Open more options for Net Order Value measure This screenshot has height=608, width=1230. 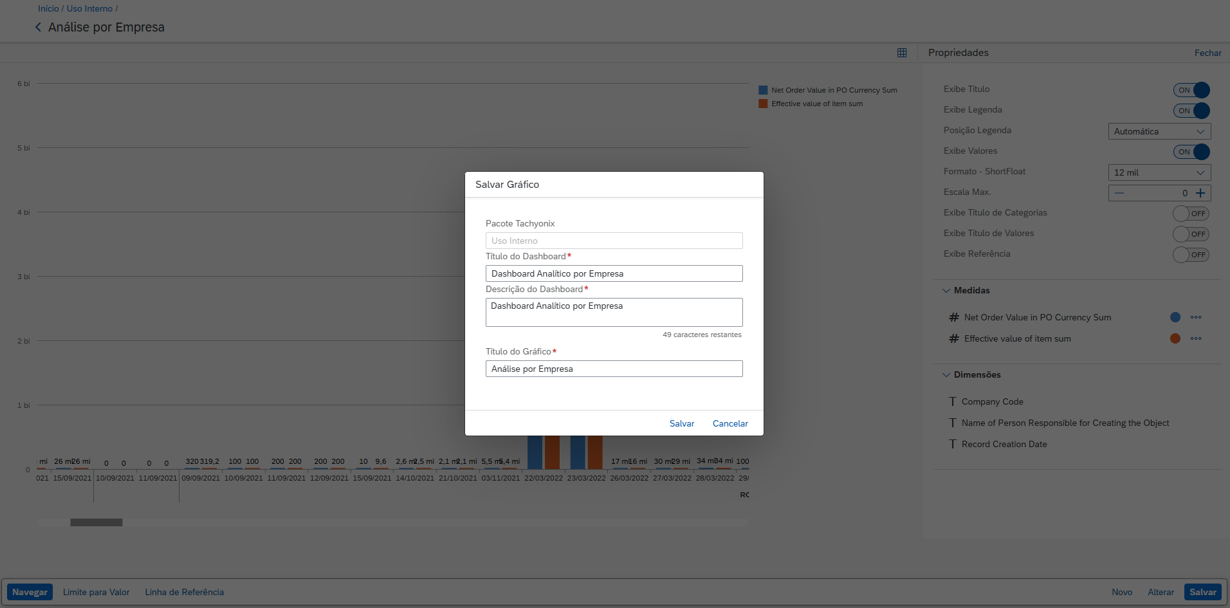(1195, 317)
